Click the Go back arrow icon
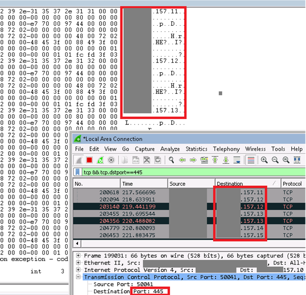Viewport: 306px width, 295px height. tap(182, 160)
